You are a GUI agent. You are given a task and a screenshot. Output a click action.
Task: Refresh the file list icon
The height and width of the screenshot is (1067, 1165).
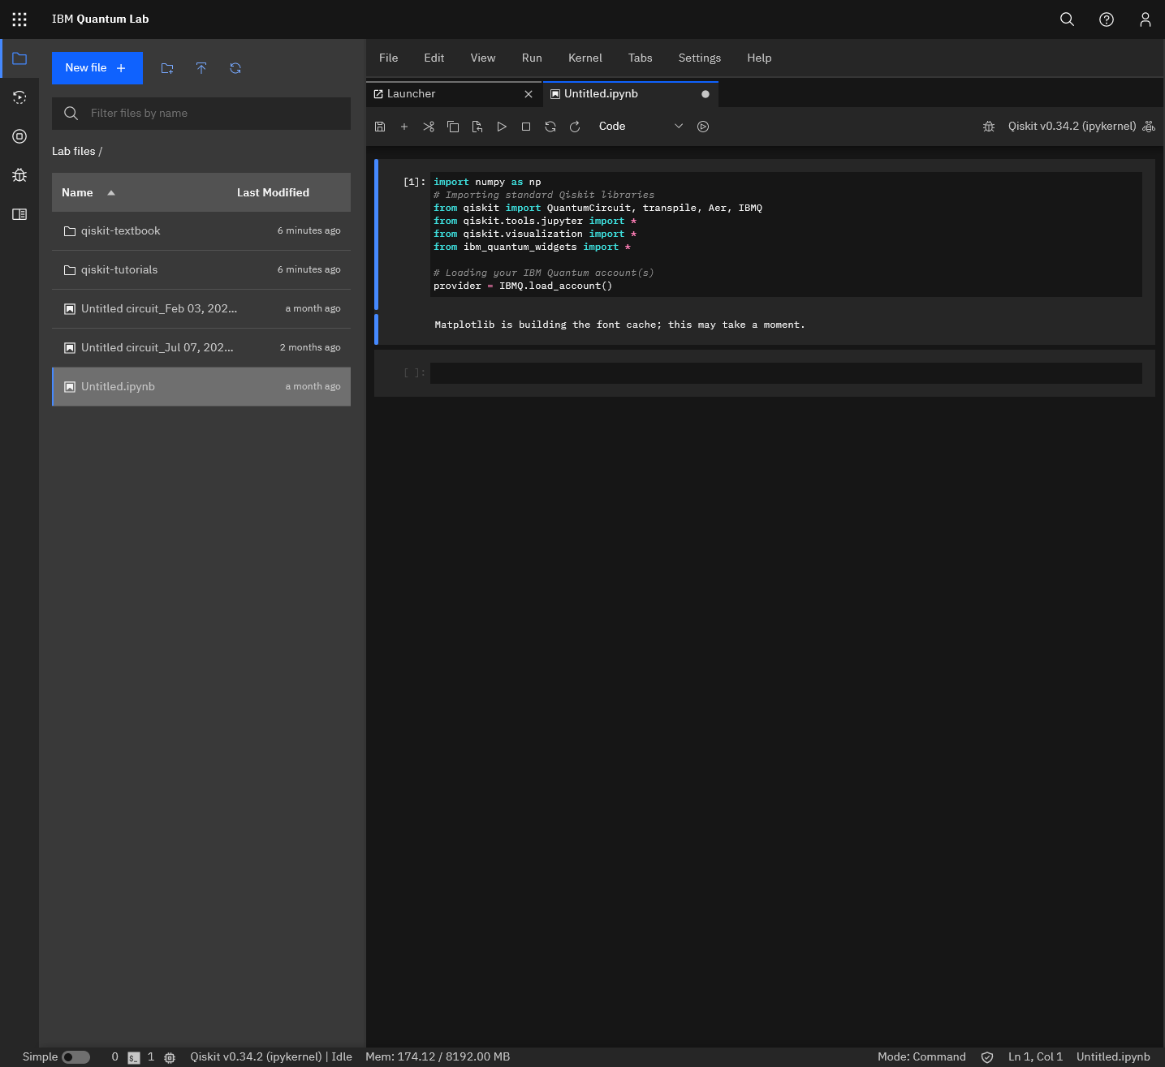tap(235, 68)
